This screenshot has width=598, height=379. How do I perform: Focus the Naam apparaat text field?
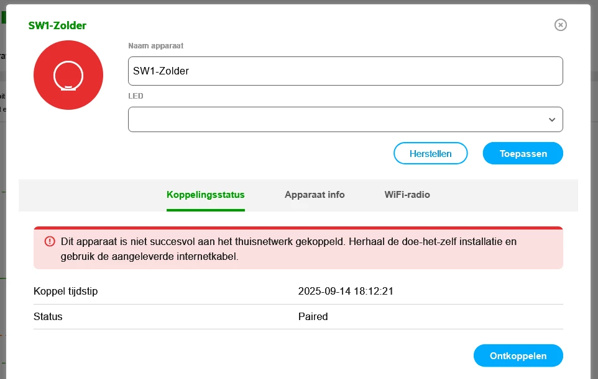tap(345, 71)
